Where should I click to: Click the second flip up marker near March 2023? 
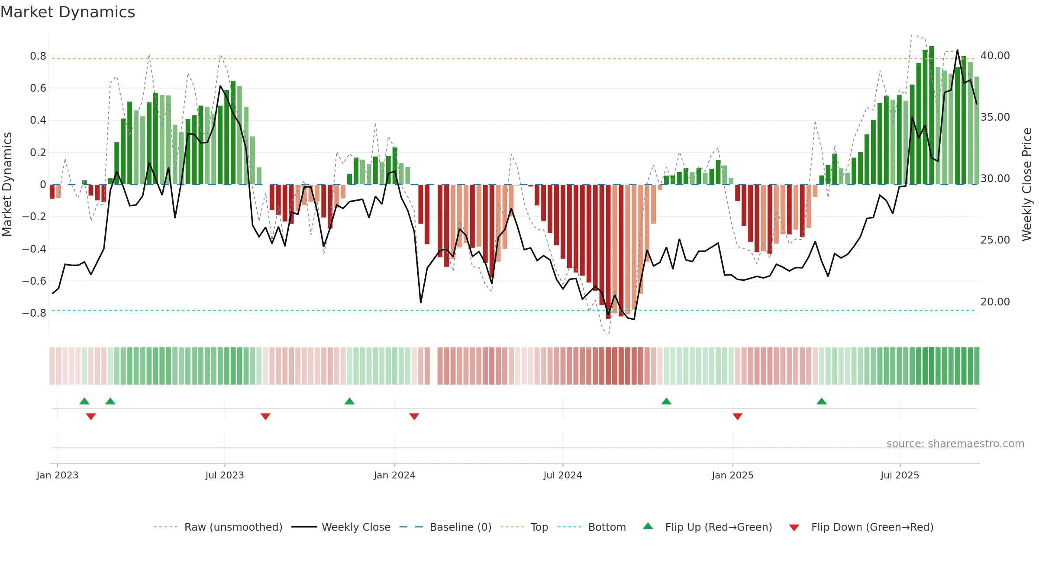[x=110, y=401]
